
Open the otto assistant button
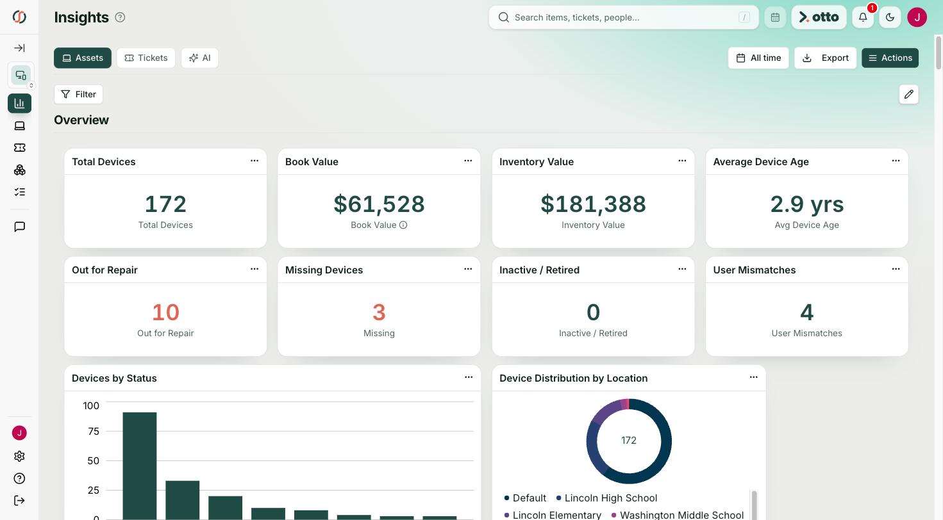(x=819, y=17)
